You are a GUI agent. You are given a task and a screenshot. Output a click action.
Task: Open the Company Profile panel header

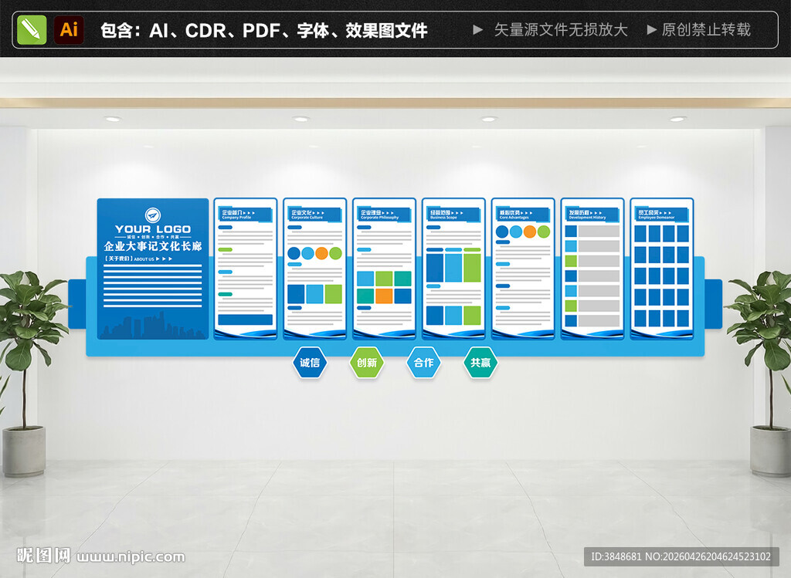point(246,215)
